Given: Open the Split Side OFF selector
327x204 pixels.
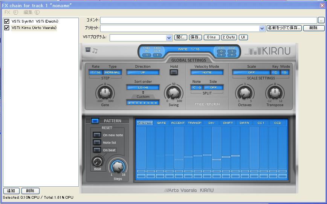Looking at the screenshot, I should (213, 87).
